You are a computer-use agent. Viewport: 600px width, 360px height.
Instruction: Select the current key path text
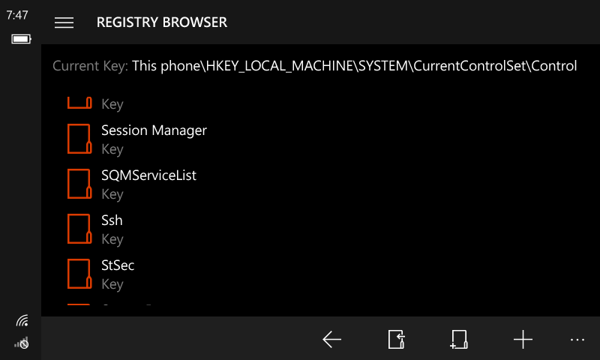coord(354,66)
